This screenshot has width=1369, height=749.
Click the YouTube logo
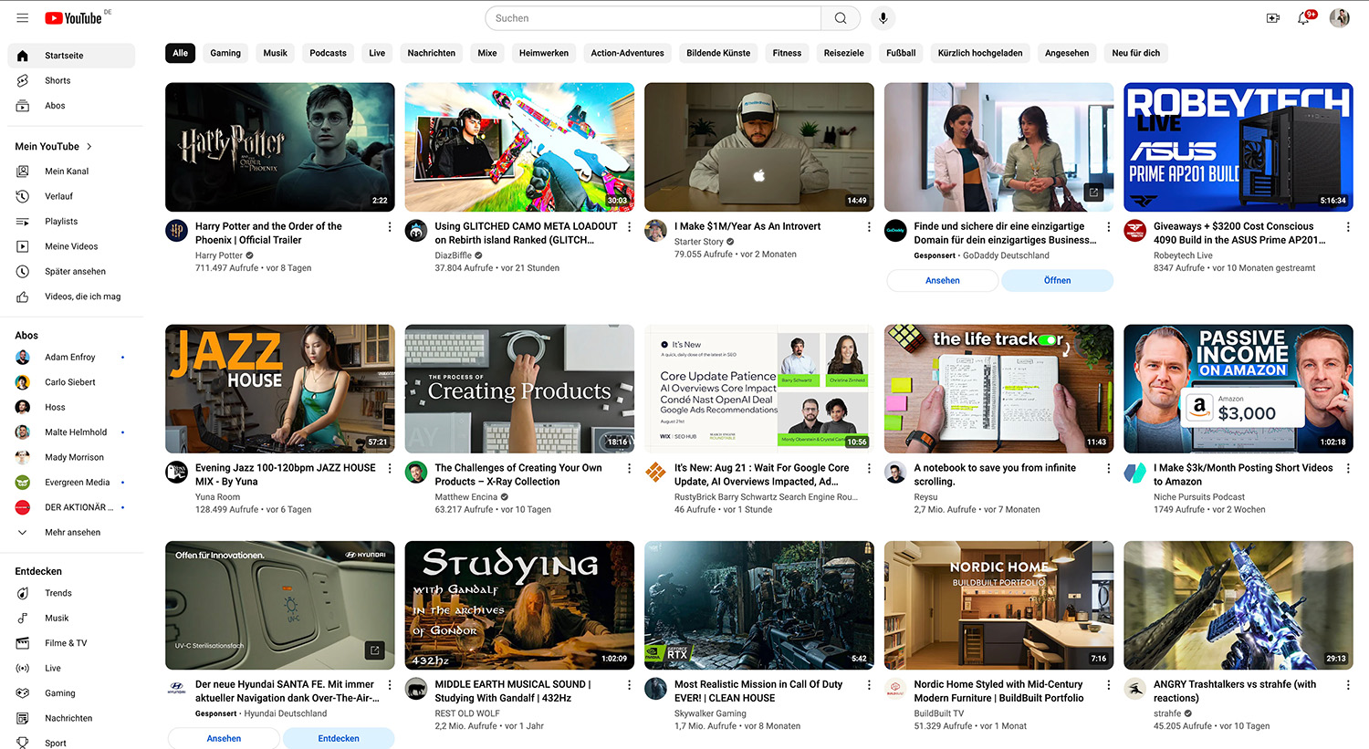tap(74, 18)
